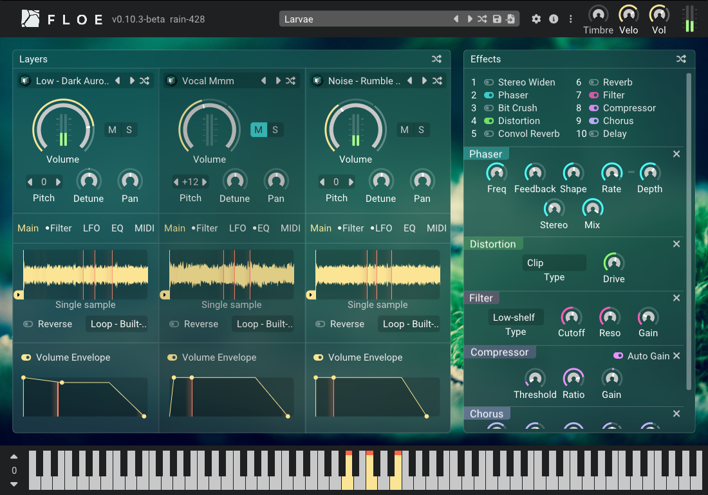
Task: Open Filter tab of Low - Dark Auro layer
Action: point(59,228)
